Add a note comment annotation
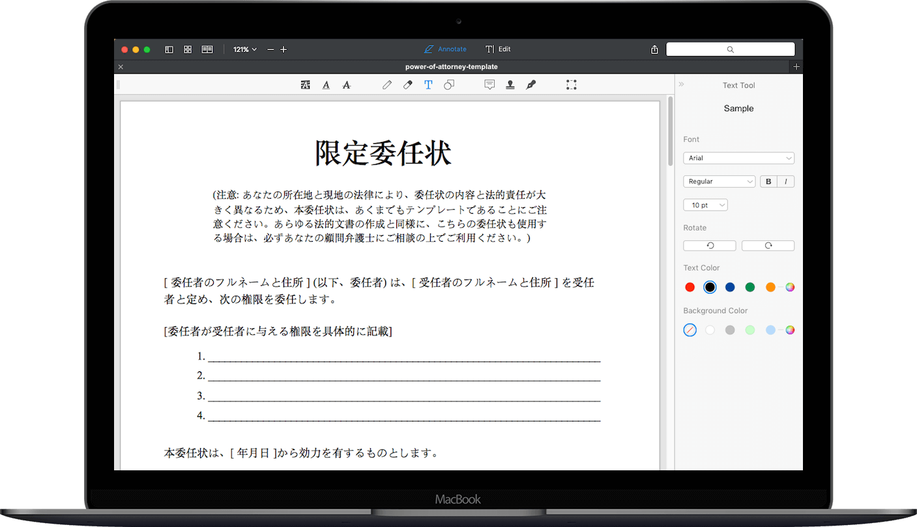 coord(489,85)
